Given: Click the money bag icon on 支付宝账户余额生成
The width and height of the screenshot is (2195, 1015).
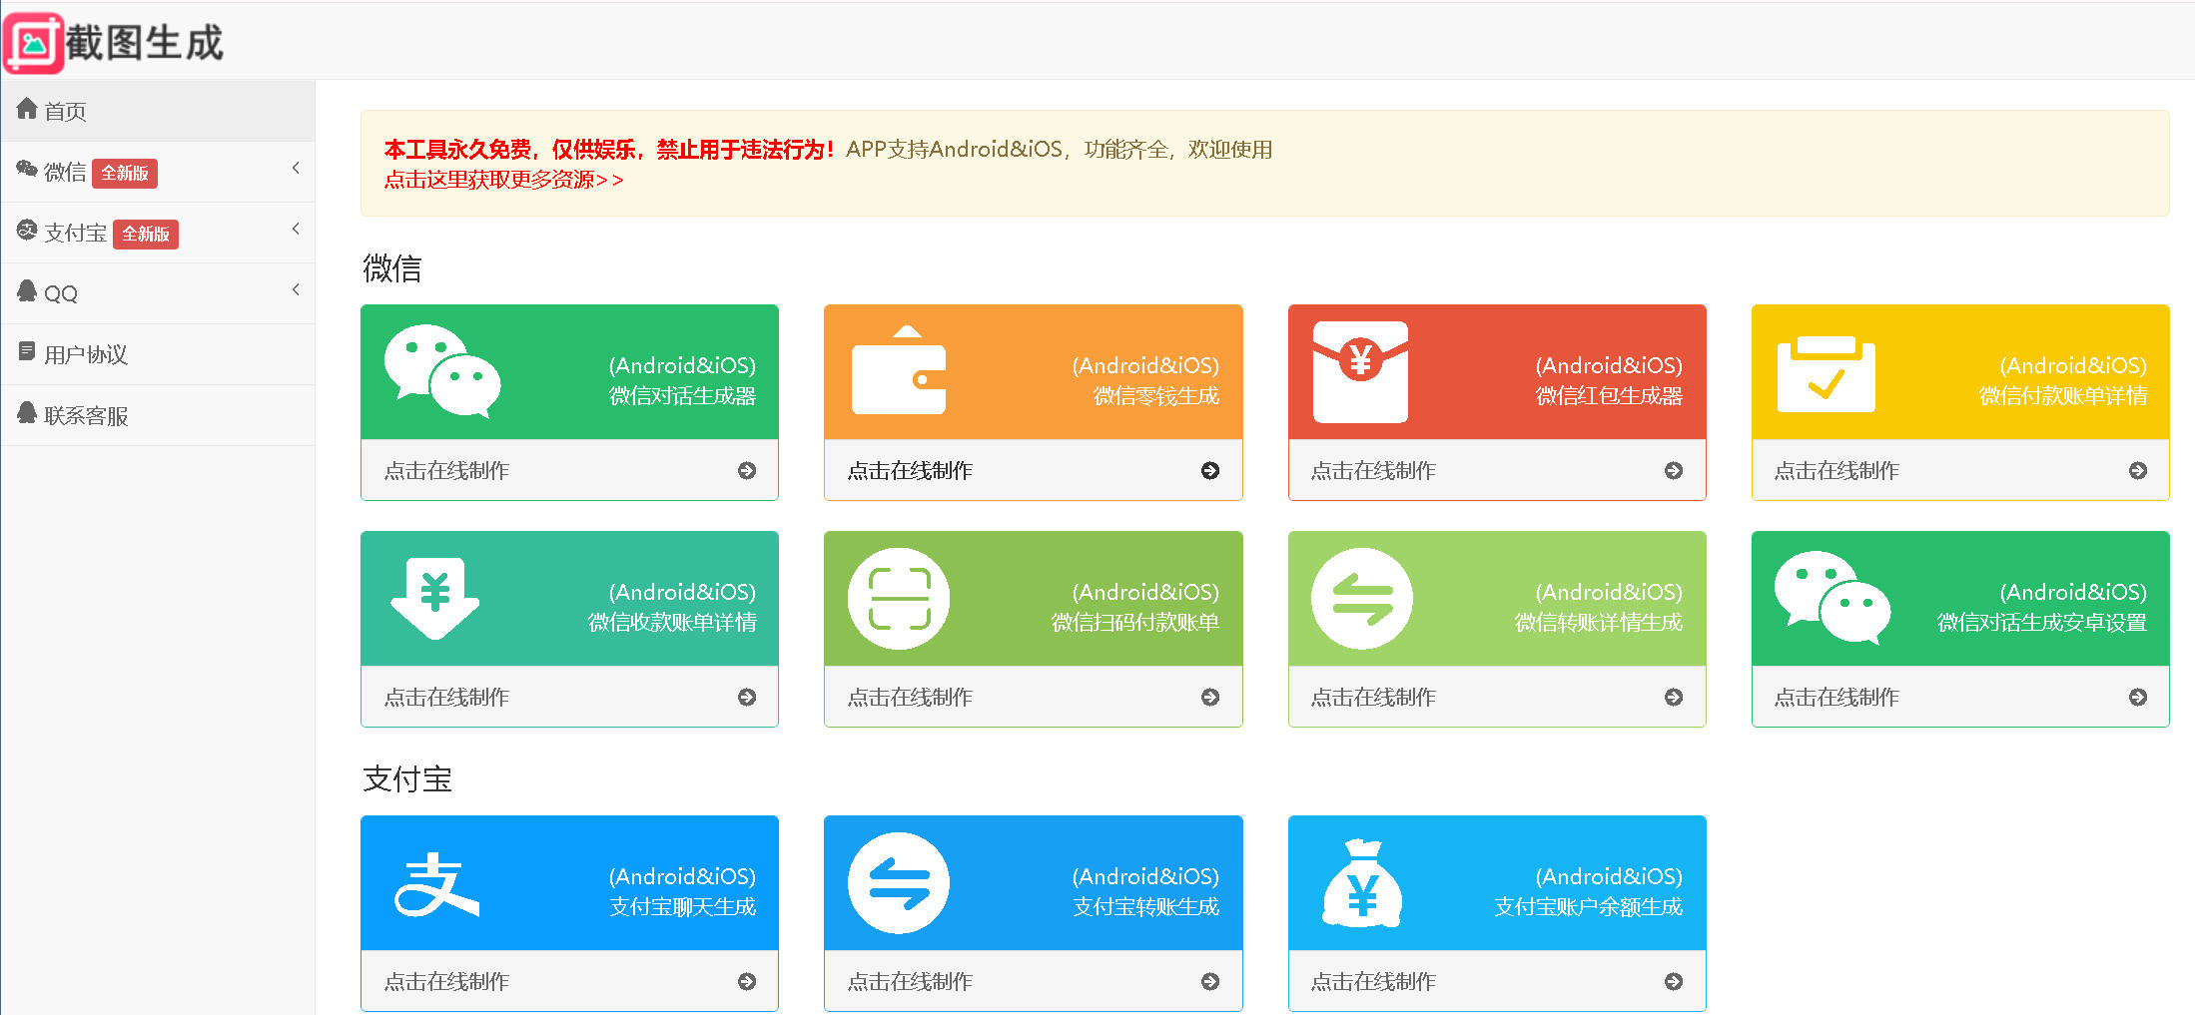Looking at the screenshot, I should point(1362,884).
